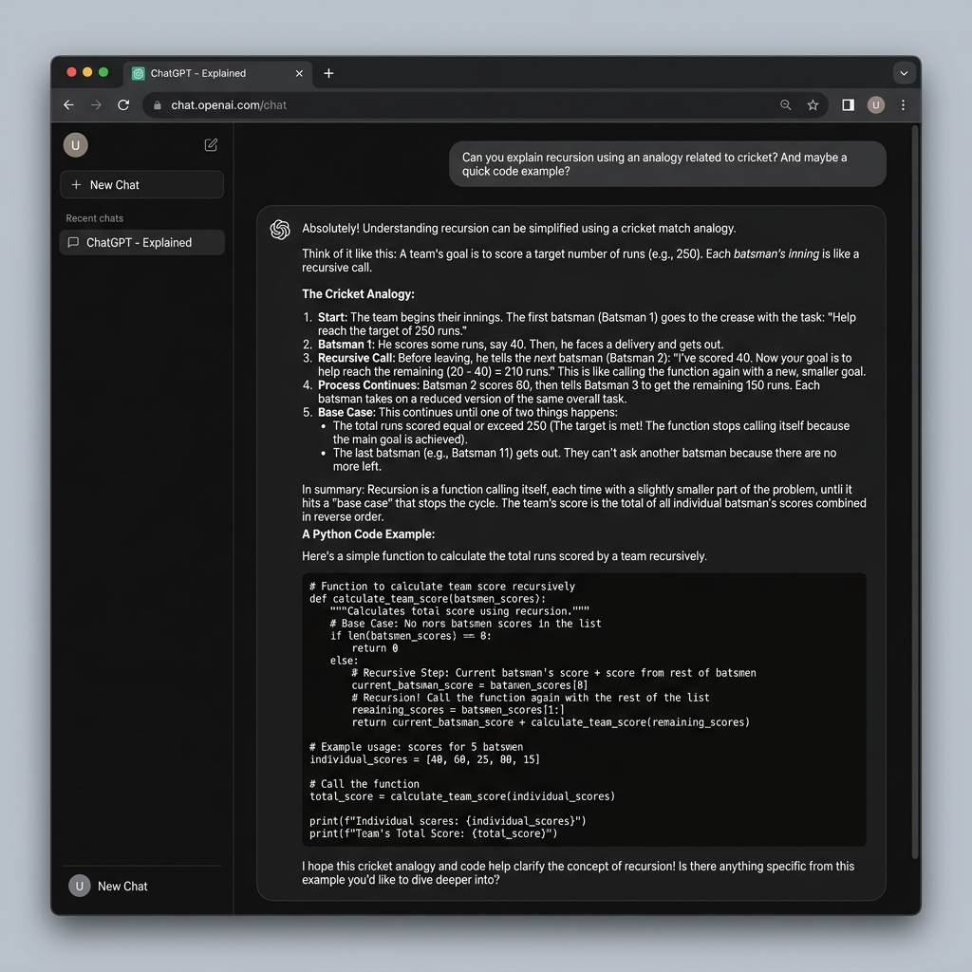Reload the page with the refresh icon
972x972 pixels.
pyautogui.click(x=123, y=104)
